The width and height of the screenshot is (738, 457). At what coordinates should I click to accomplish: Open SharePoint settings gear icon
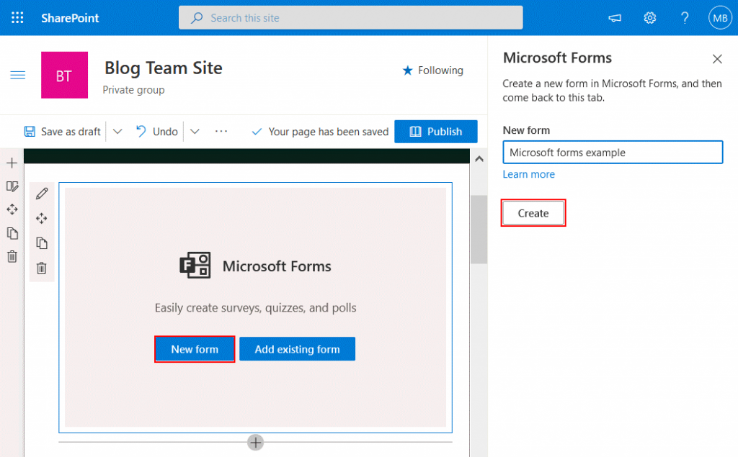(x=649, y=17)
